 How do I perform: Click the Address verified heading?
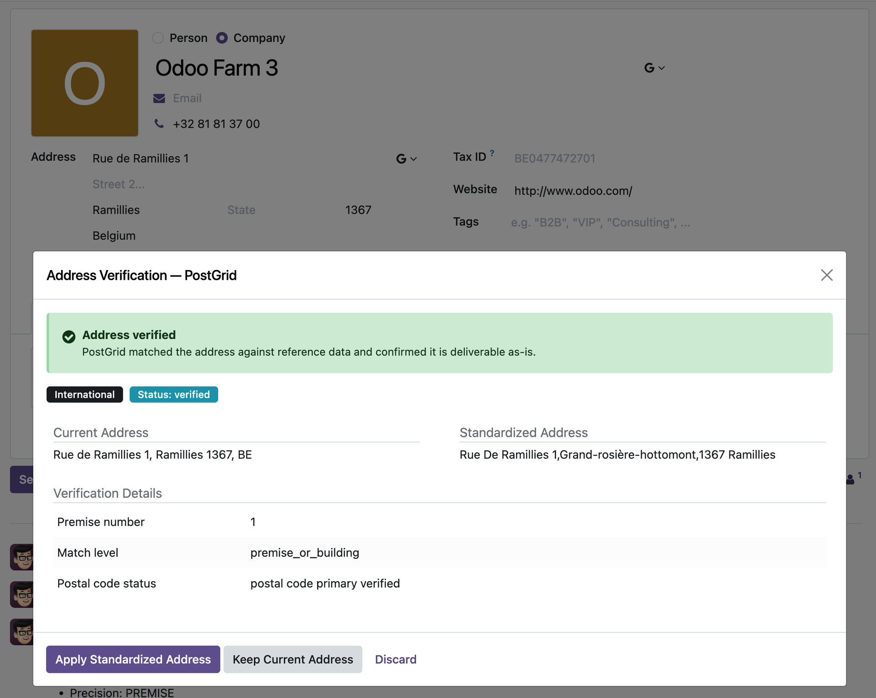coord(129,335)
